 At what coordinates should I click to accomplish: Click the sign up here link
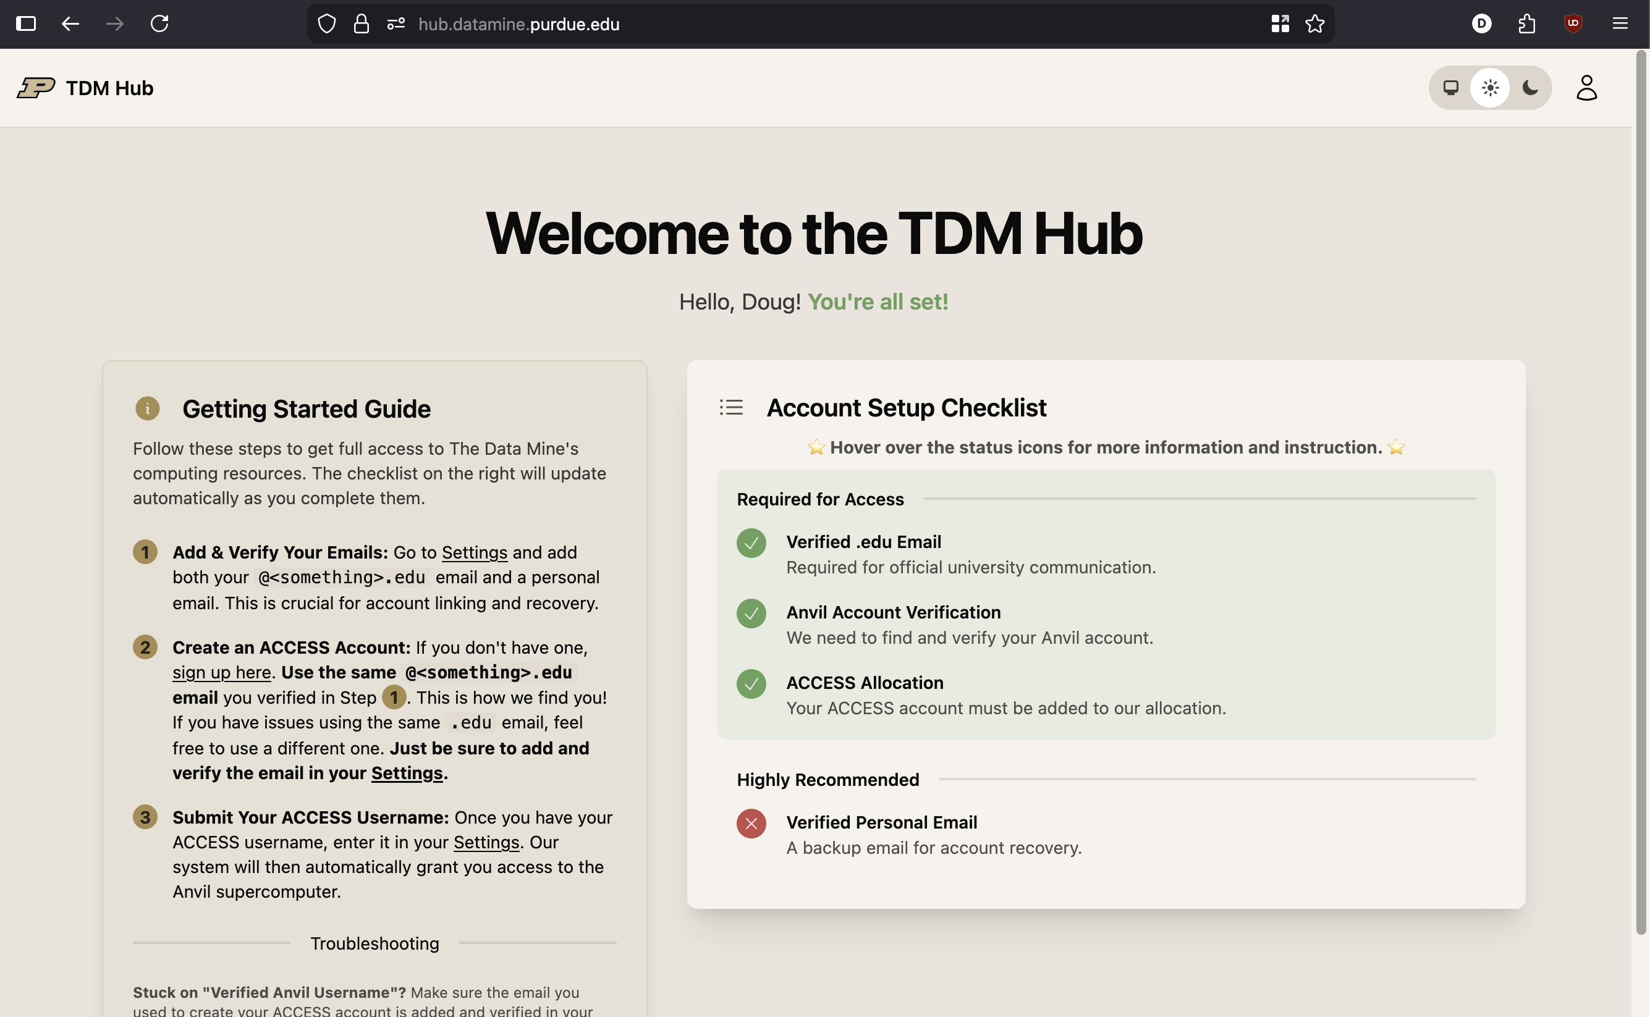pyautogui.click(x=221, y=672)
